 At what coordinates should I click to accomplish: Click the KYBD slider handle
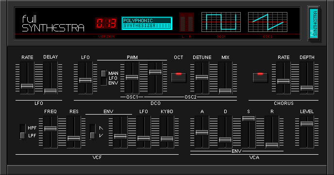point(167,139)
